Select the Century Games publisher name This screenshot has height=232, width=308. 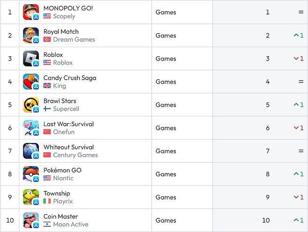[75, 155]
